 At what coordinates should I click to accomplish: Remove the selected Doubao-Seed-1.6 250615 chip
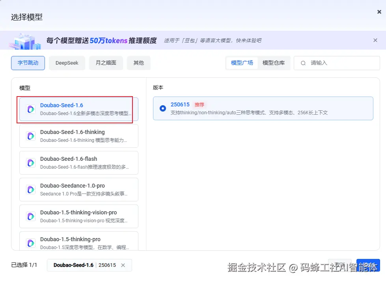pos(123,265)
